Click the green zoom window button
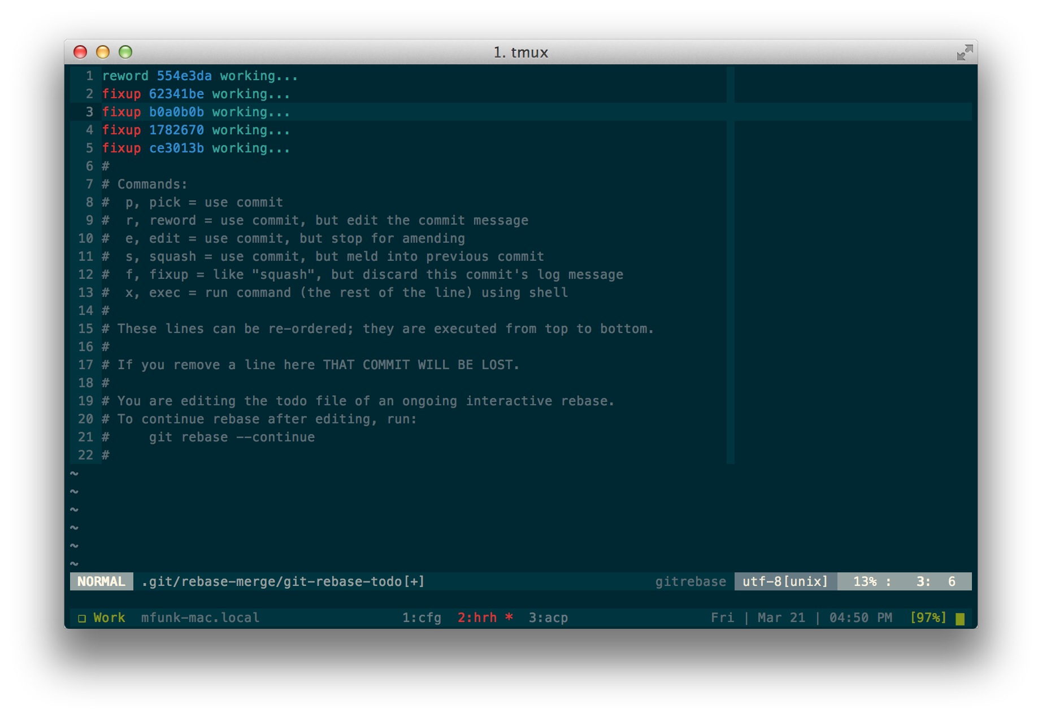 125,52
